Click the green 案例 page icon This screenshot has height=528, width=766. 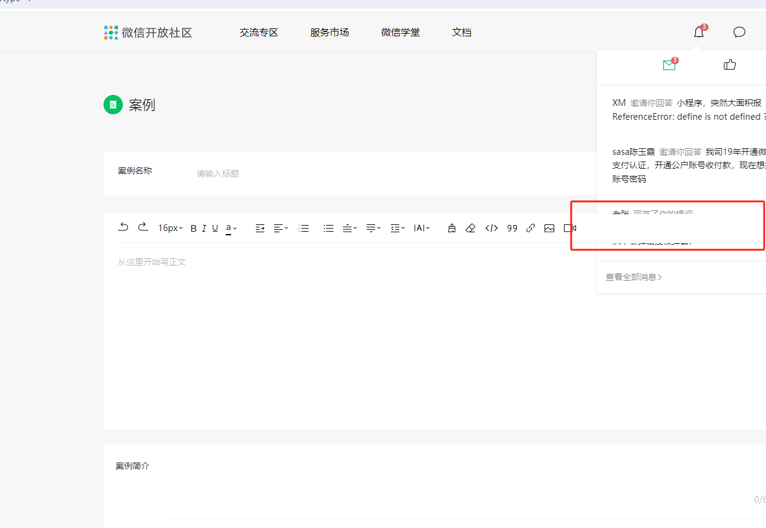click(113, 105)
